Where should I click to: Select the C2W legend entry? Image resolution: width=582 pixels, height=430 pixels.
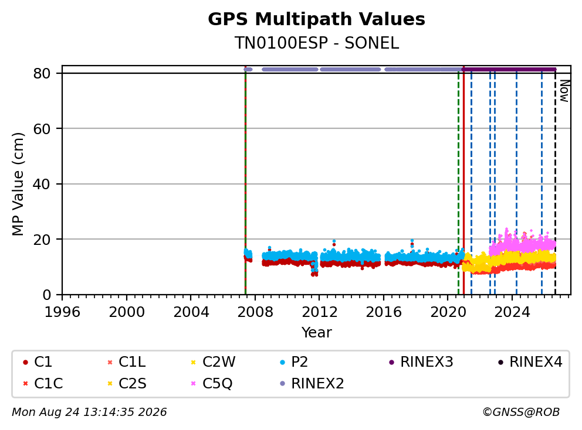(213, 362)
